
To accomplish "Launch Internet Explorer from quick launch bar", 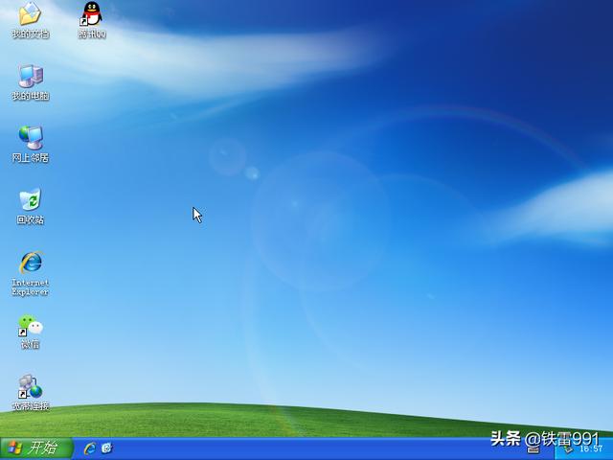I will point(89,448).
